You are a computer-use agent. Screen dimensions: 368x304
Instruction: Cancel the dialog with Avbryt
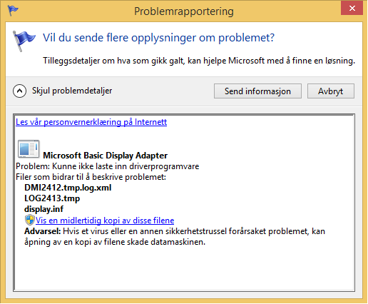331,91
